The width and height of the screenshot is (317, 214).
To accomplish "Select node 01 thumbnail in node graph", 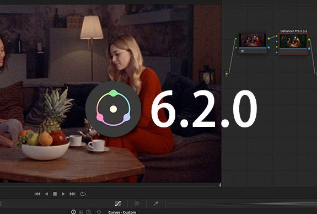I will click(252, 40).
